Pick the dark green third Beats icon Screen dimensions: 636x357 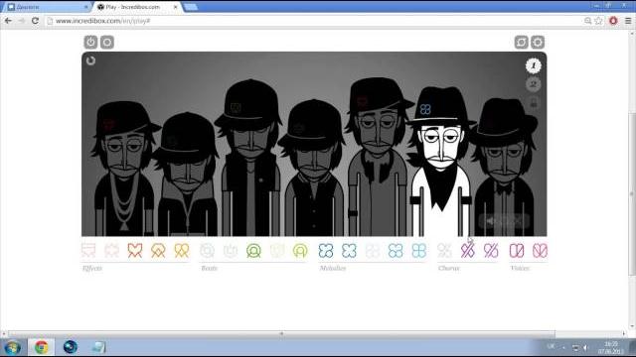coord(254,251)
